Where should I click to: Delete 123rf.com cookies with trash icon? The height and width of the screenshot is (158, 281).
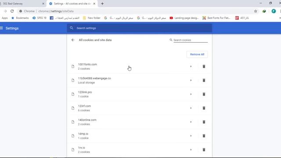(x=204, y=108)
